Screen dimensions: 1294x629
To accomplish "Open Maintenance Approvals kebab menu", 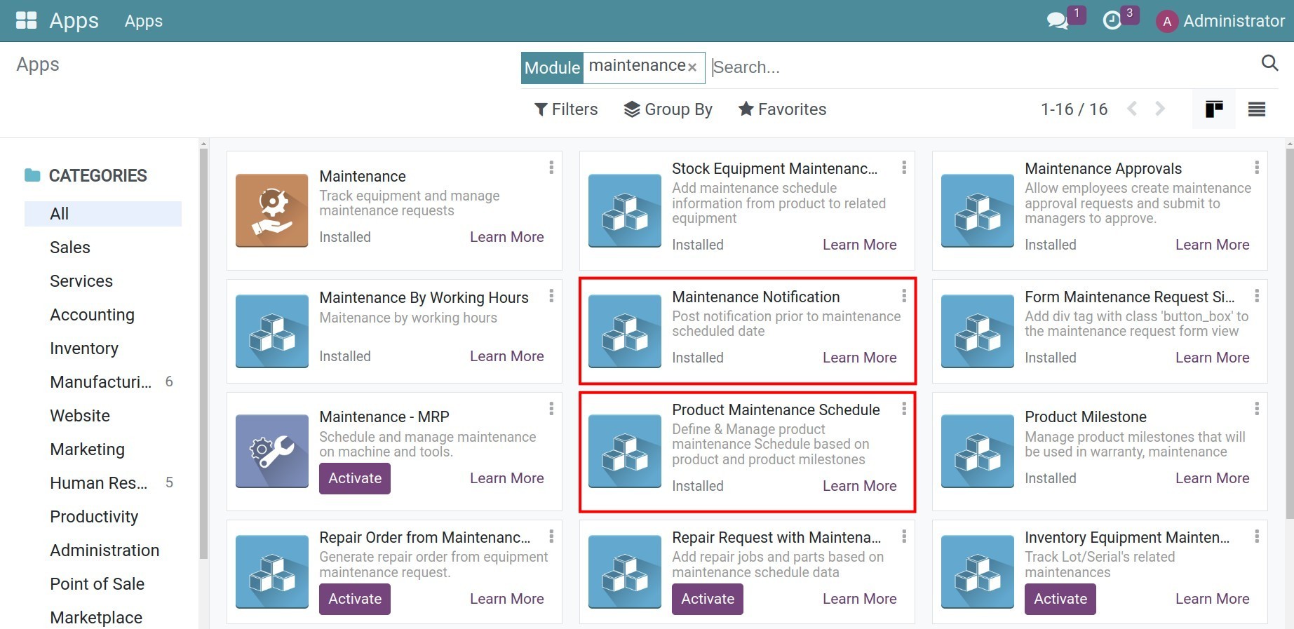I will 1257,168.
